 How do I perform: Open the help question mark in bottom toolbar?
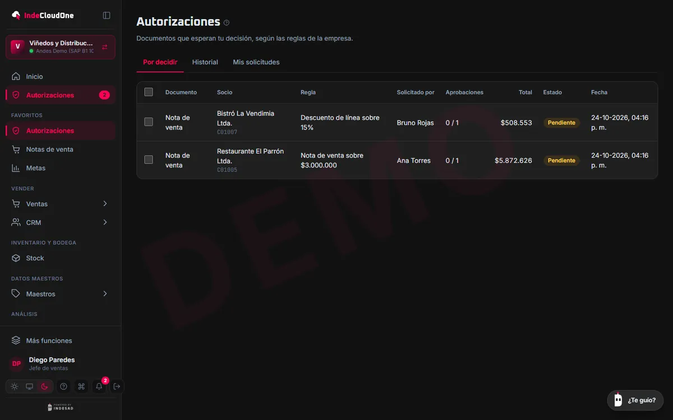(63, 386)
